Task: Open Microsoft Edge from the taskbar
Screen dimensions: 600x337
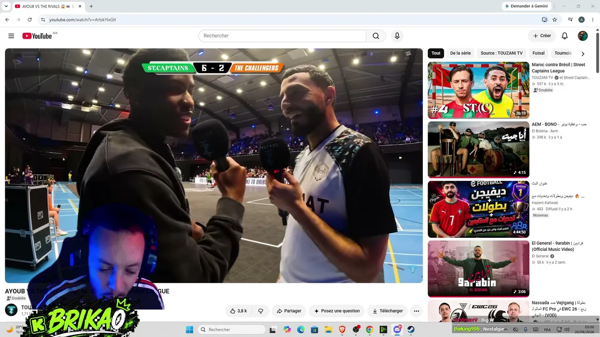Action: coord(301,330)
